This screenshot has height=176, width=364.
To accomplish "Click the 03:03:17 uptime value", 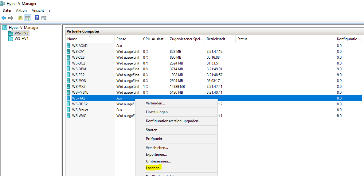I will click(213, 80).
